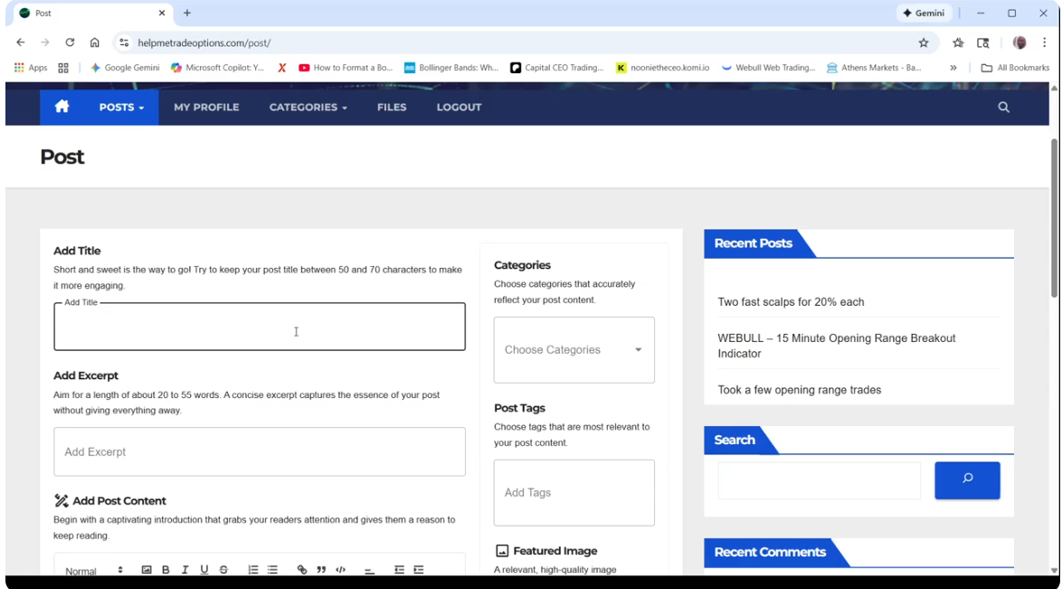Open the CATEGORIES menu in the navbar
Image resolution: width=1062 pixels, height=589 pixels.
click(307, 107)
